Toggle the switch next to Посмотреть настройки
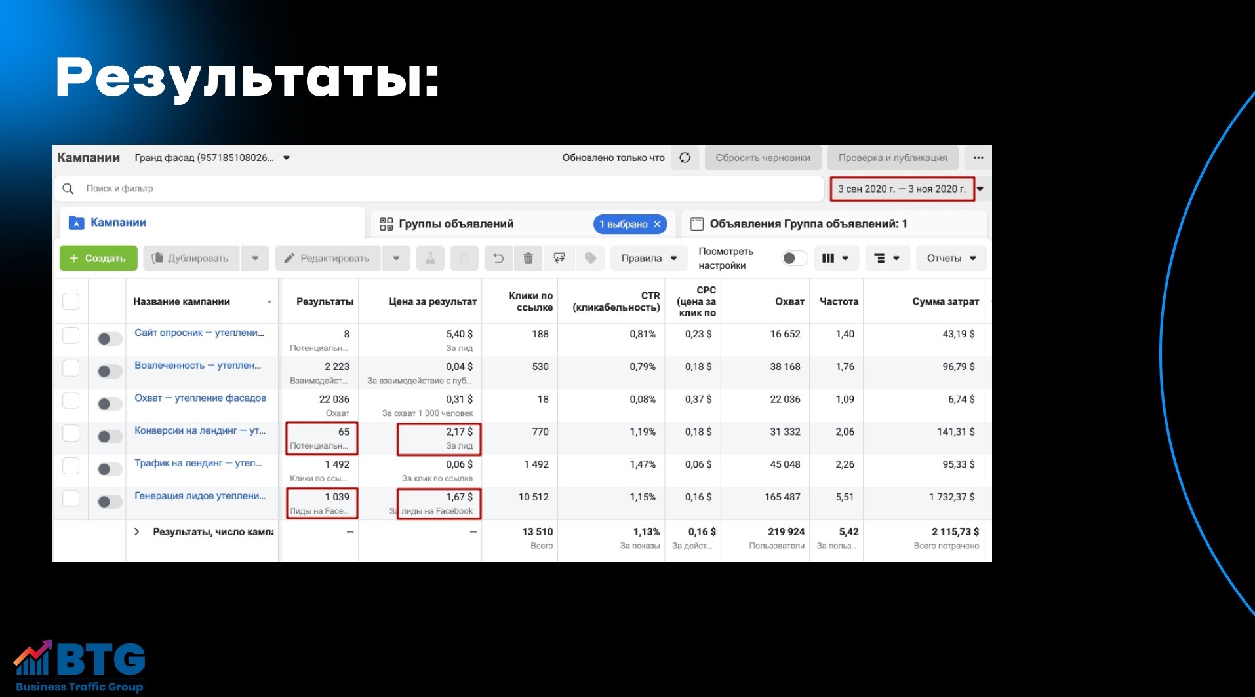 793,258
